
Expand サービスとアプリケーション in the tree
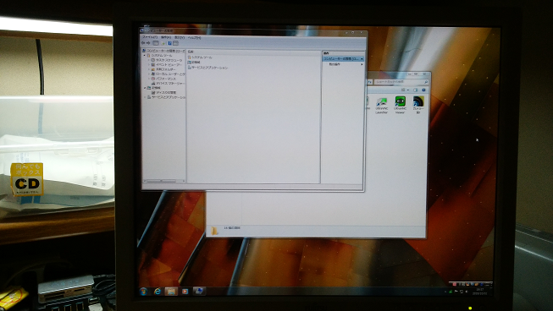145,97
